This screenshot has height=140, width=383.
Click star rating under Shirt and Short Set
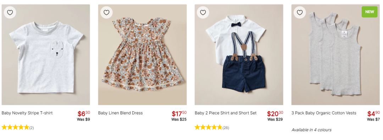pos(209,127)
